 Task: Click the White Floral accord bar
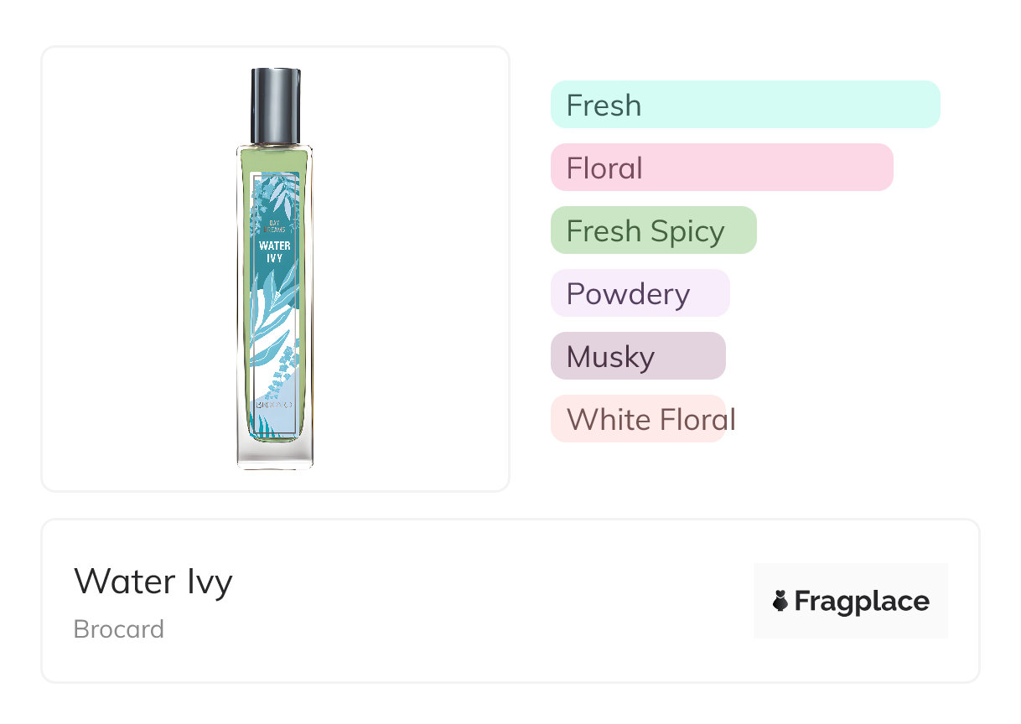point(637,419)
